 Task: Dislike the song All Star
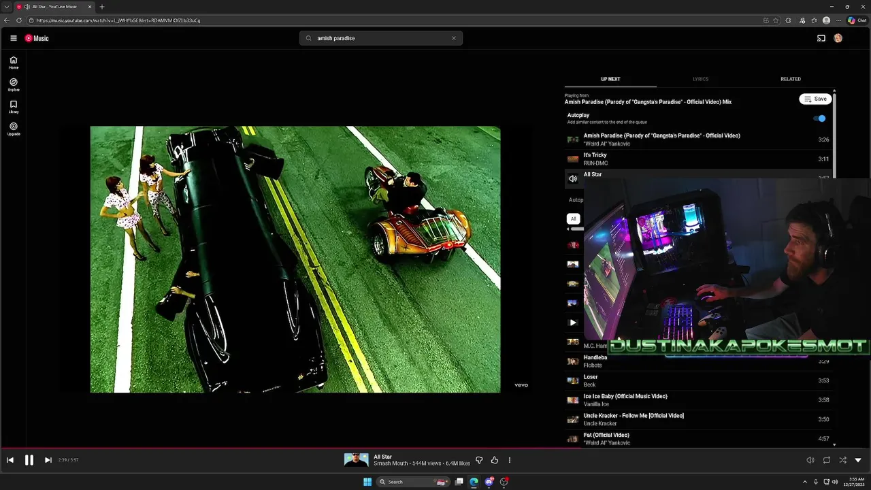tap(479, 460)
